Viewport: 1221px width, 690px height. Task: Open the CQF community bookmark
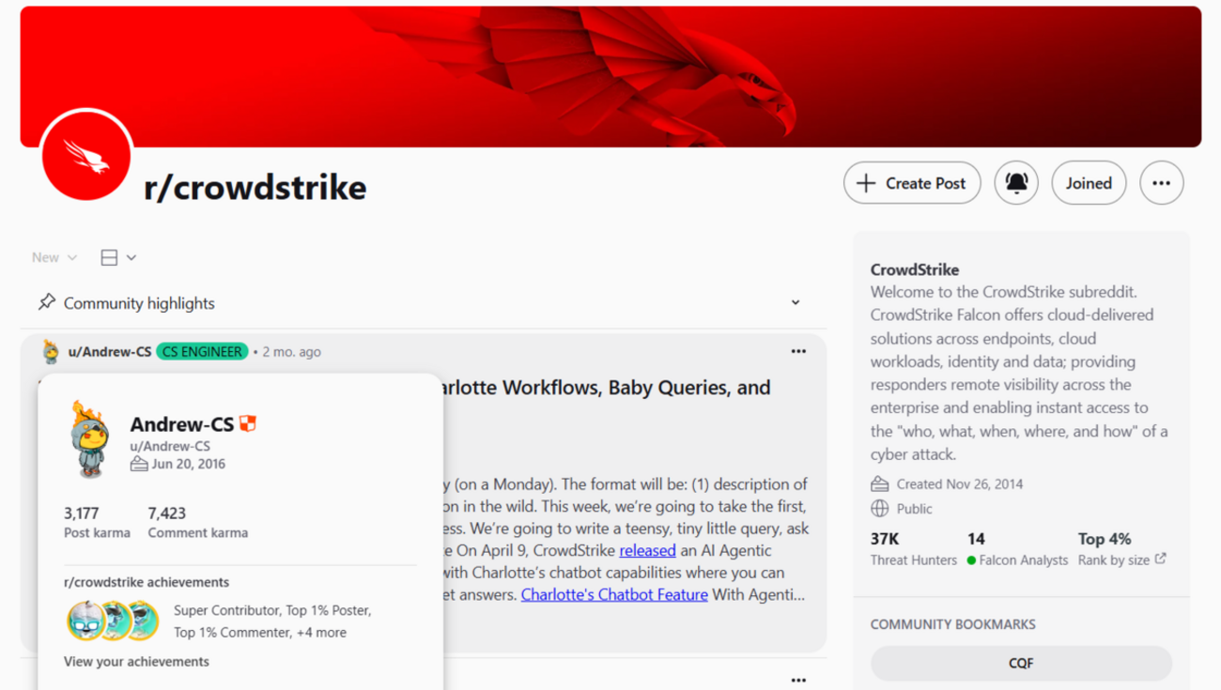coord(1021,663)
